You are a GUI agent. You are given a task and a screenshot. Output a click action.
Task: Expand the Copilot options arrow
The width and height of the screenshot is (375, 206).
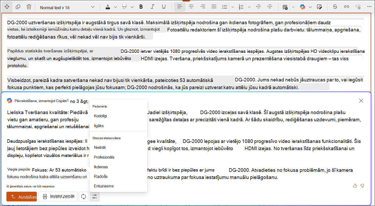(310, 7)
